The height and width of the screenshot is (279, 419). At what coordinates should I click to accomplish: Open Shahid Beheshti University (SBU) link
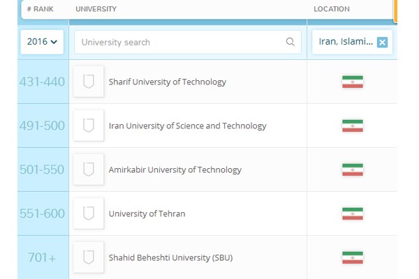click(170, 257)
